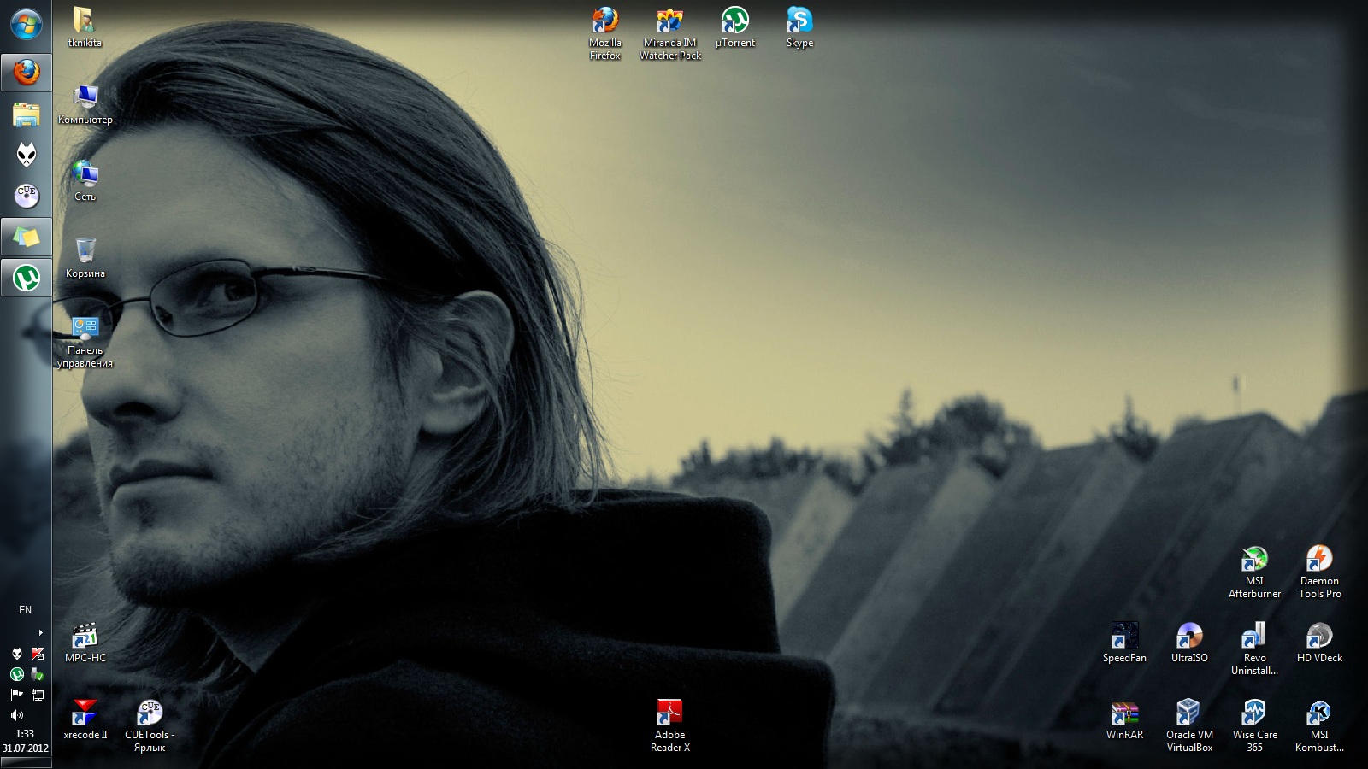The width and height of the screenshot is (1368, 769).
Task: Open EN input language selector
Action: (25, 610)
